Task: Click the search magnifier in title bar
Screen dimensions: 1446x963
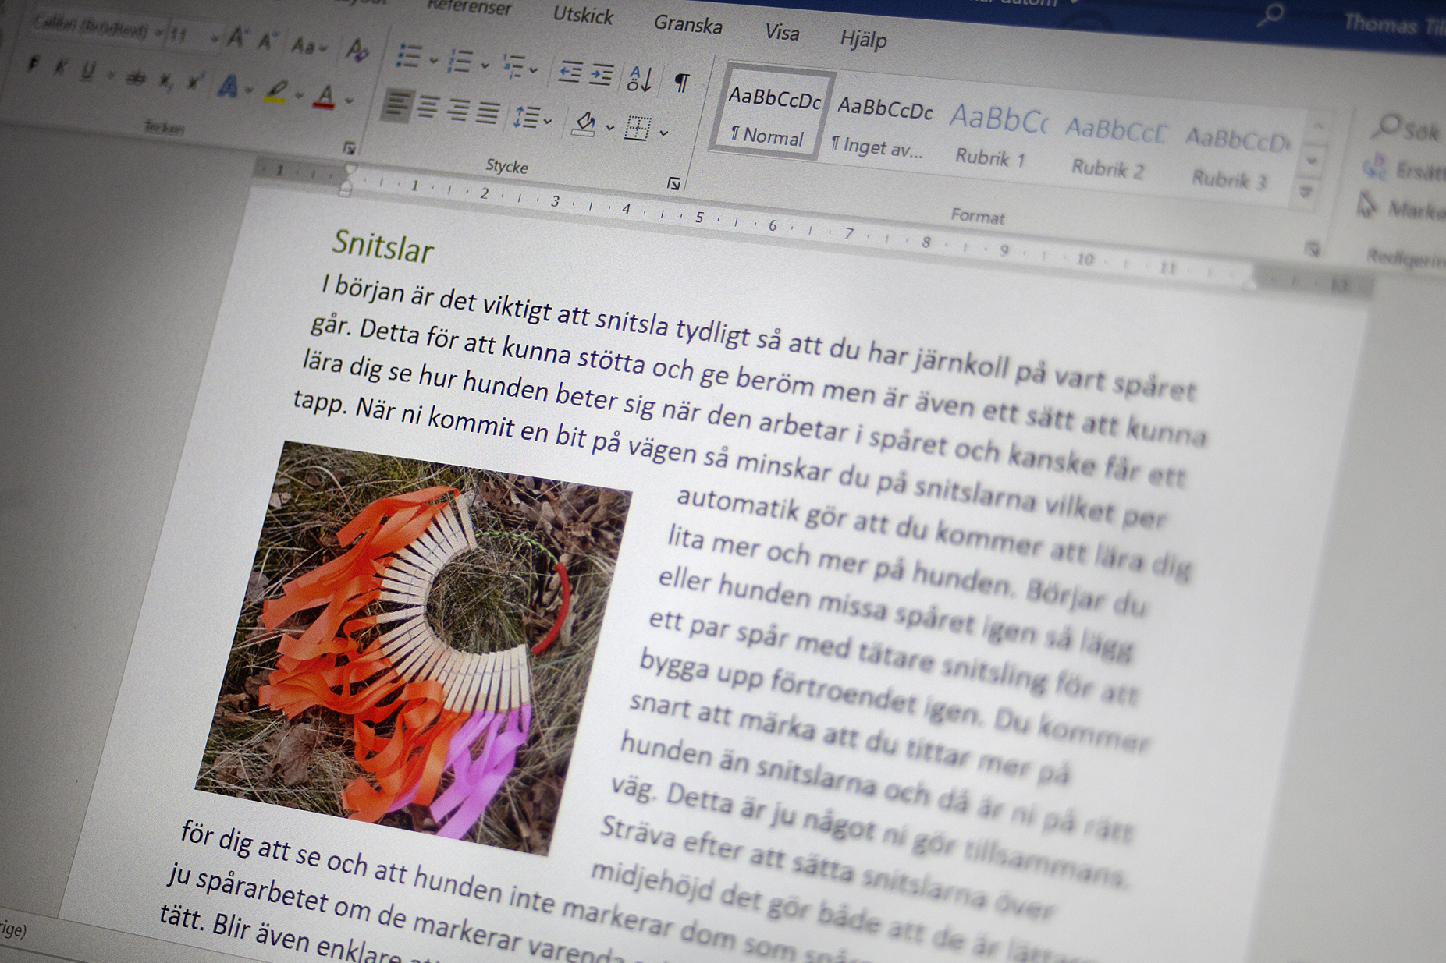Action: pyautogui.click(x=1272, y=13)
